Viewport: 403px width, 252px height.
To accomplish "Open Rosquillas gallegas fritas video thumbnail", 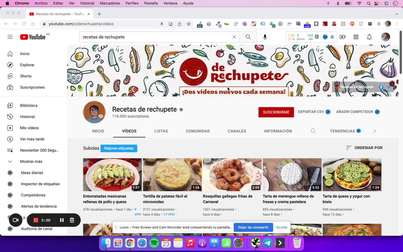I will pos(232,175).
